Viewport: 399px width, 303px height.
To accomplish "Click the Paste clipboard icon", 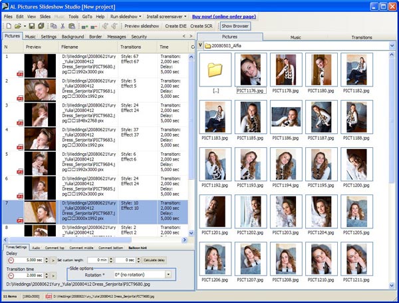I will [x=72, y=25].
